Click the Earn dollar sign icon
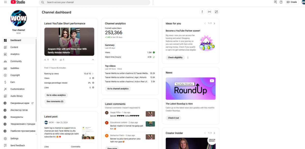The height and width of the screenshot is (149, 305). point(5,82)
